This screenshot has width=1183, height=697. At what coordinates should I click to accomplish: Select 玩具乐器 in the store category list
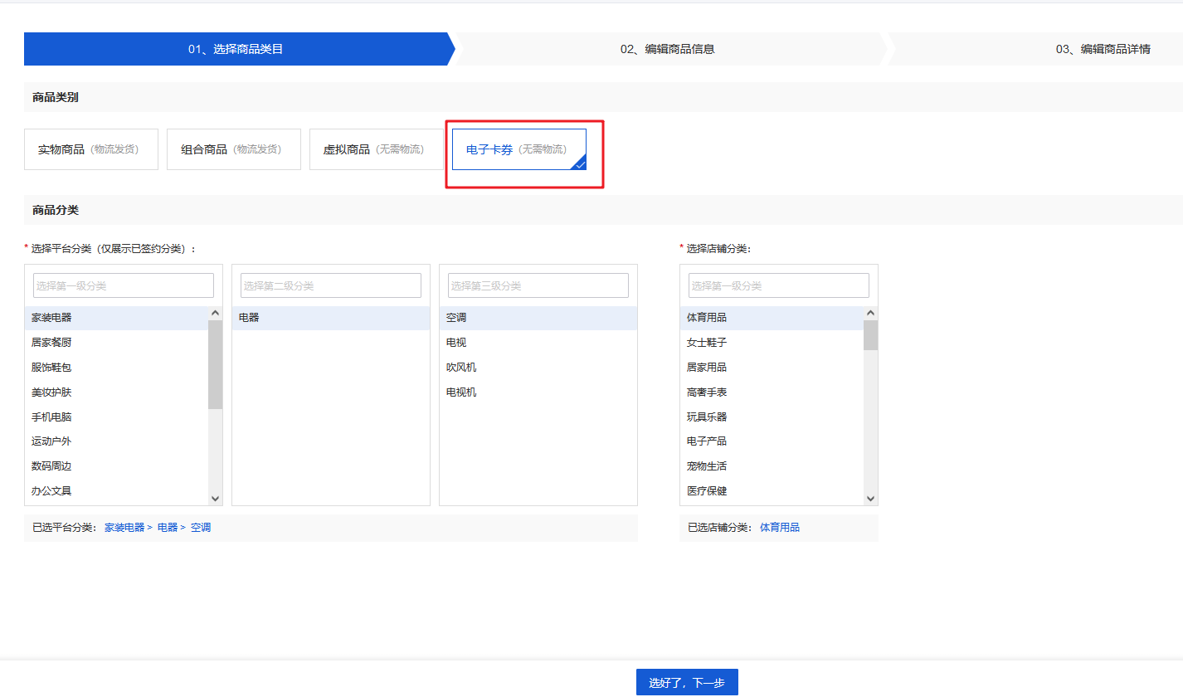pos(772,417)
